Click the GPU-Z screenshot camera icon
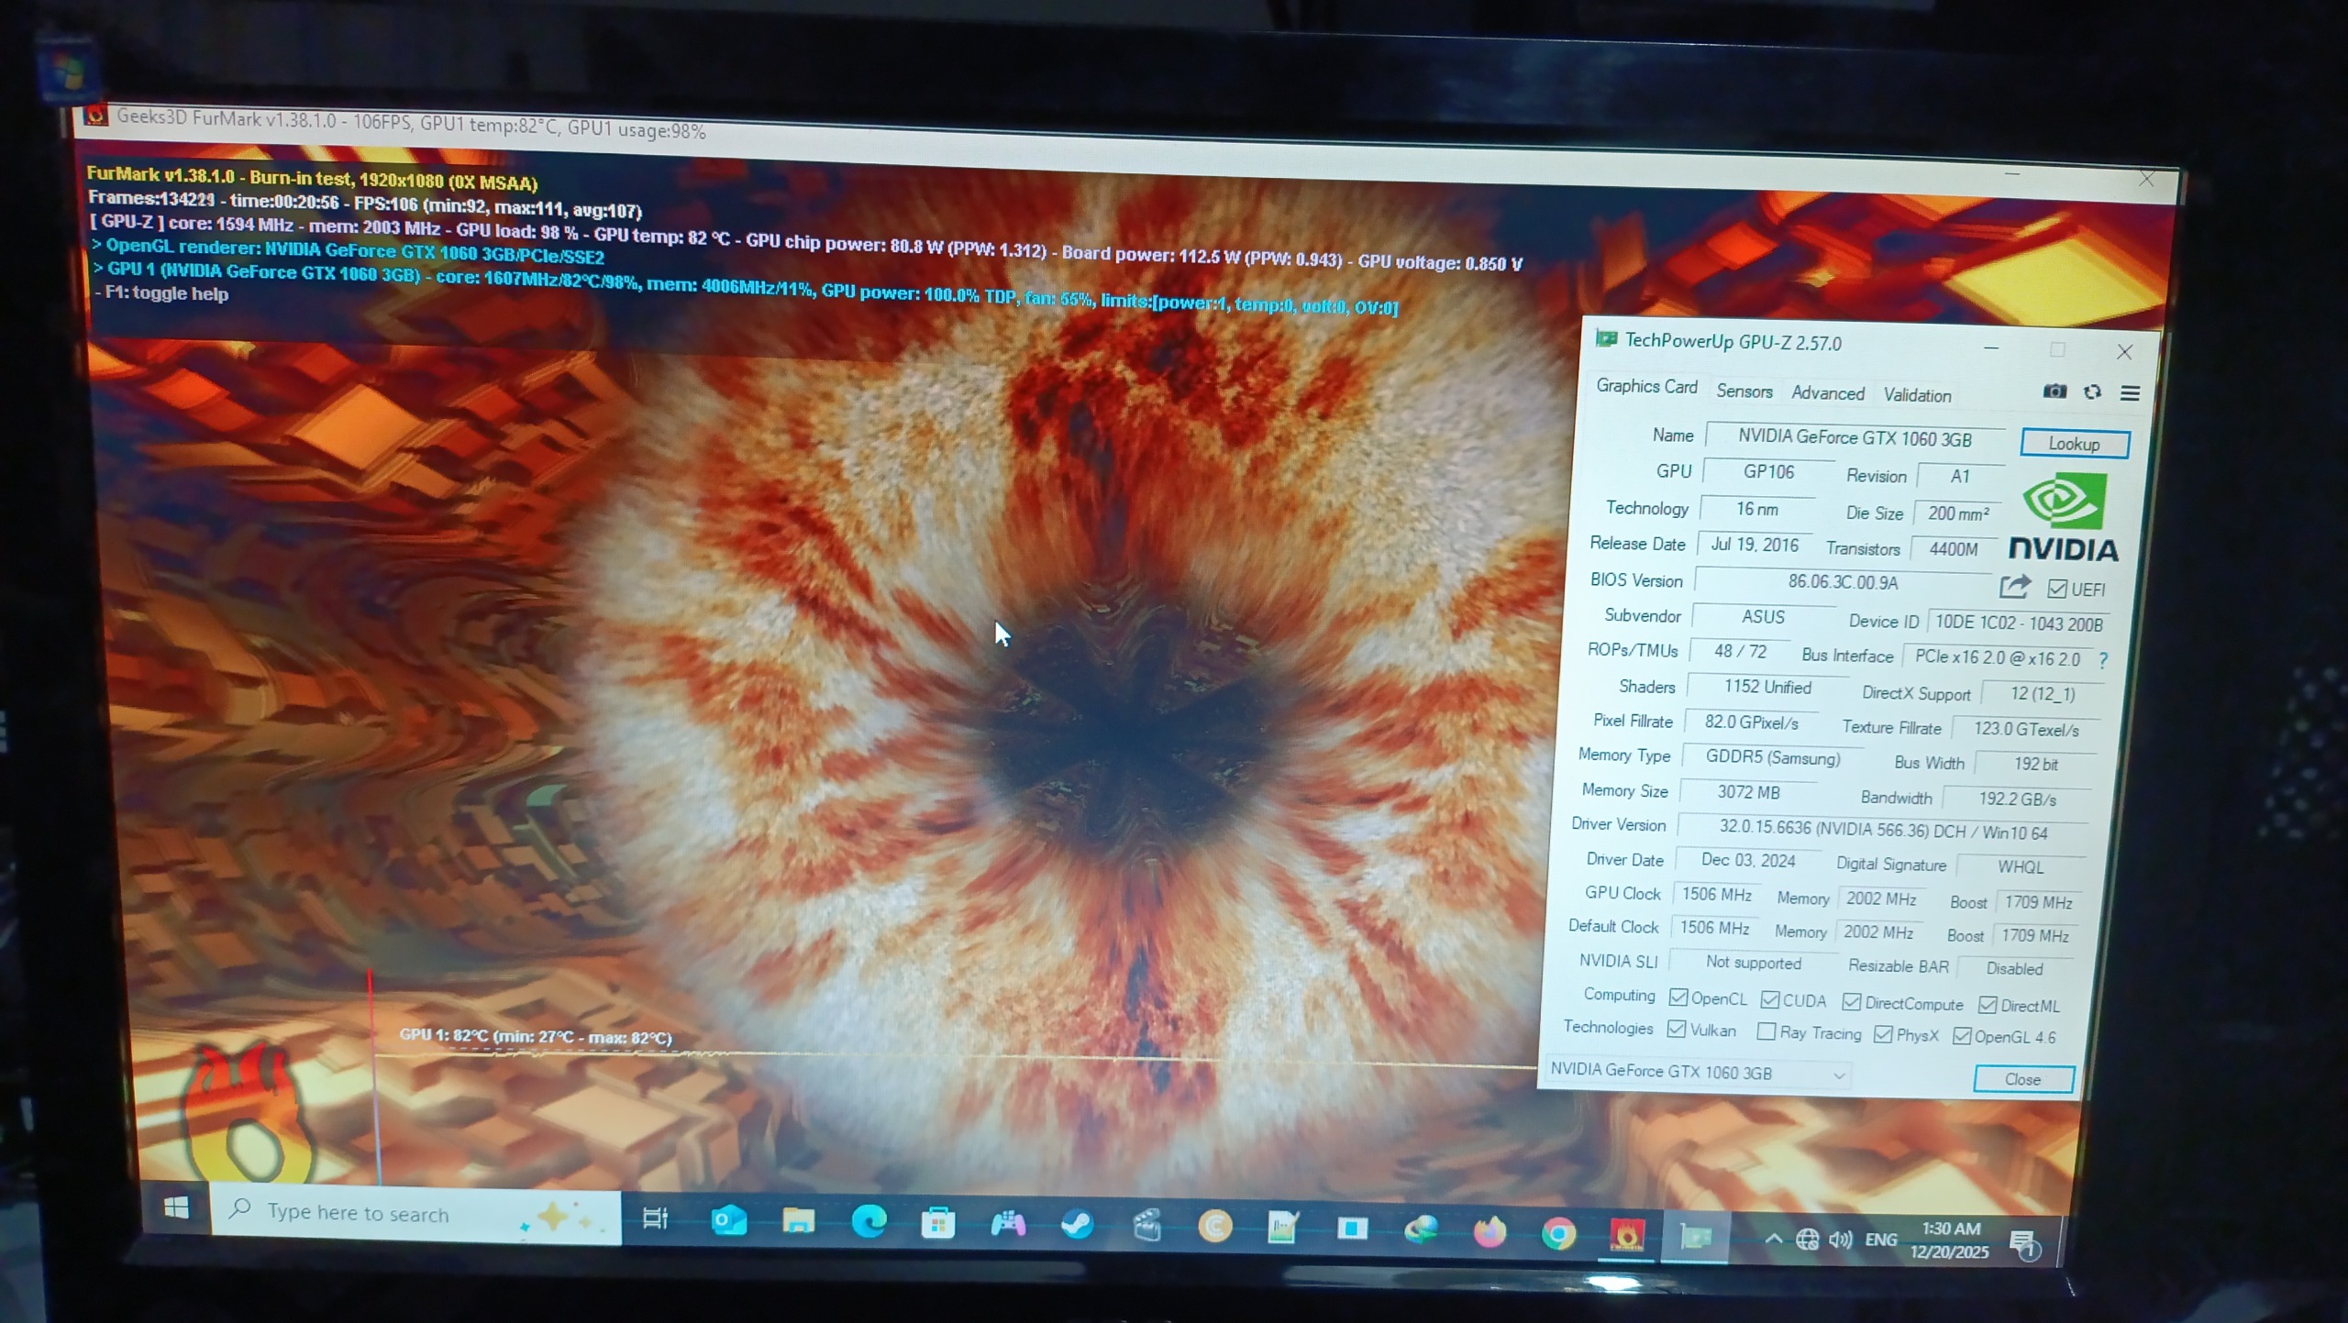Viewport: 2348px width, 1323px height. click(x=2054, y=391)
